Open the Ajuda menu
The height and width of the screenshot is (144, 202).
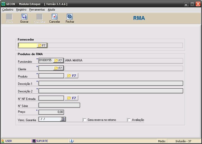click(51, 10)
